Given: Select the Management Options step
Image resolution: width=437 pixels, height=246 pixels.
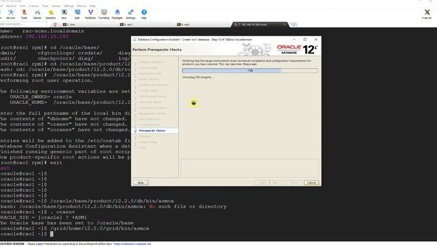Looking at the screenshot, I should click(x=152, y=113).
